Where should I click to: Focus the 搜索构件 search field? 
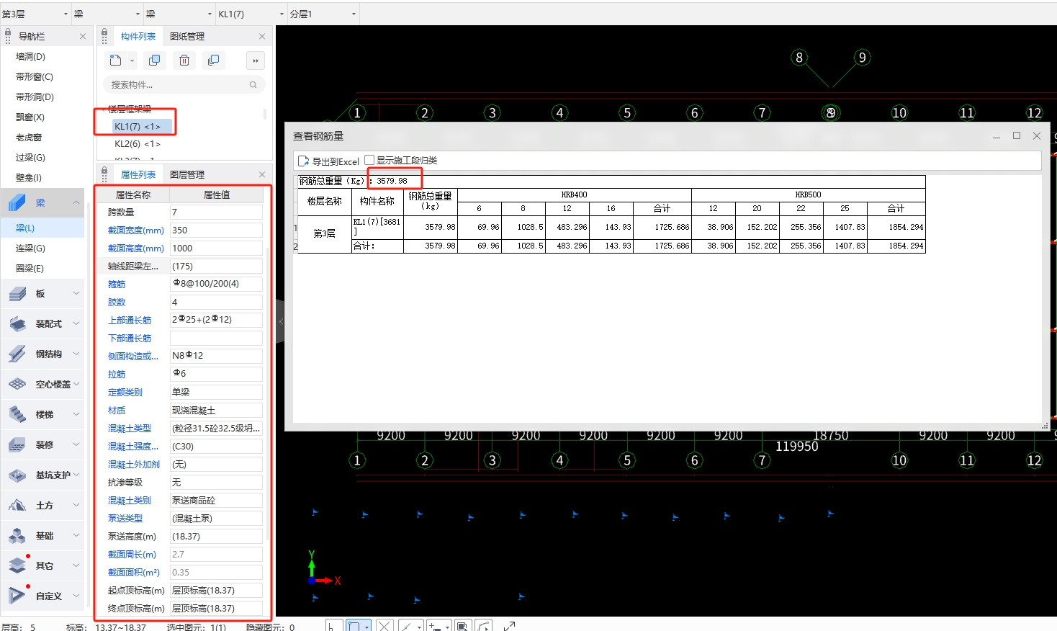pos(184,84)
